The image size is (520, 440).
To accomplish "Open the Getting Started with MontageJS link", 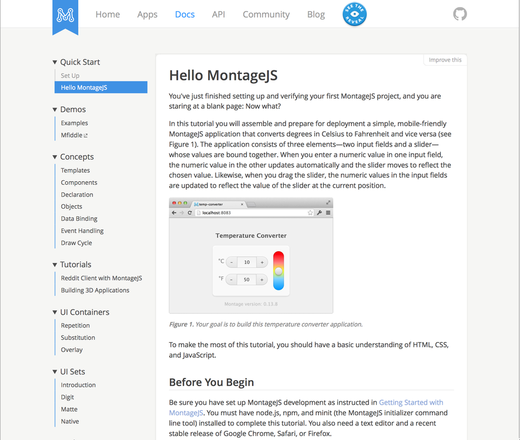I will coord(411,402).
